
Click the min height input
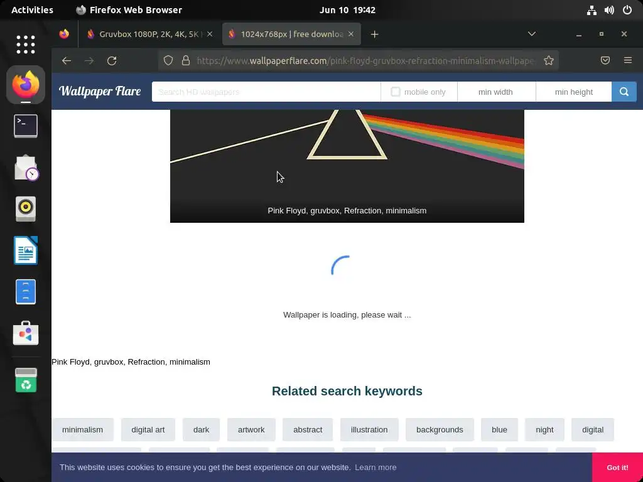574,92
